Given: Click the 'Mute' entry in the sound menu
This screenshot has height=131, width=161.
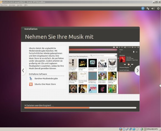Looking at the screenshot, I should 121,50.
